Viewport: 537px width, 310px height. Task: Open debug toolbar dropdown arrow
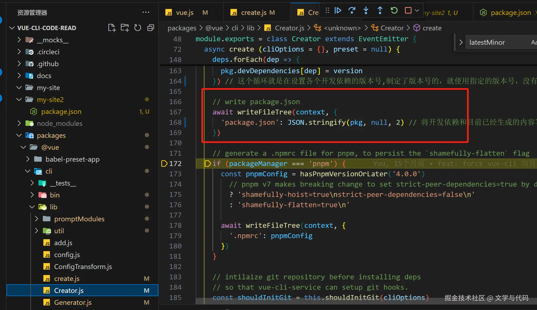click(x=417, y=11)
